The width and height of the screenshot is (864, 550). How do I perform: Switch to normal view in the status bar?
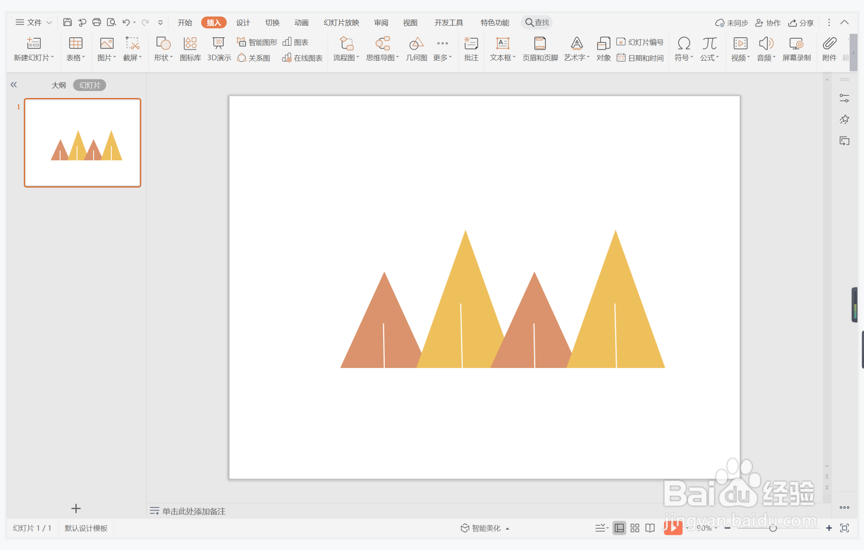(x=619, y=528)
